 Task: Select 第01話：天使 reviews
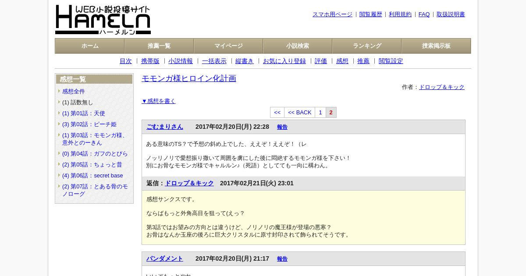[84, 113]
